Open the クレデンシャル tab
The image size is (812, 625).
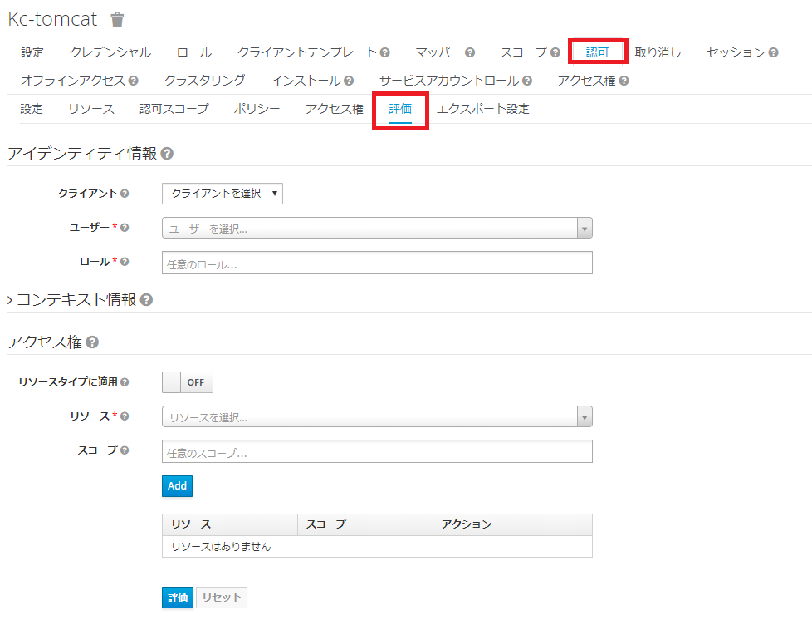109,52
